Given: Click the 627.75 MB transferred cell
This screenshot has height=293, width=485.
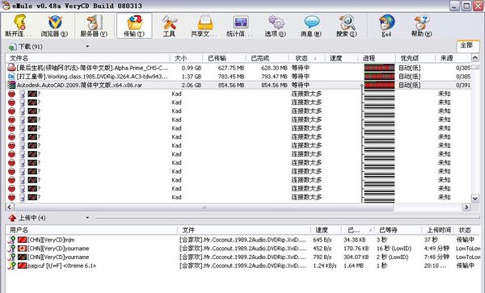Looking at the screenshot, I should pos(231,68).
